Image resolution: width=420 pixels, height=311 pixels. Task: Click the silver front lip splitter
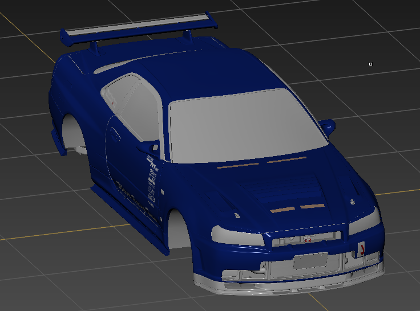coord(289,282)
